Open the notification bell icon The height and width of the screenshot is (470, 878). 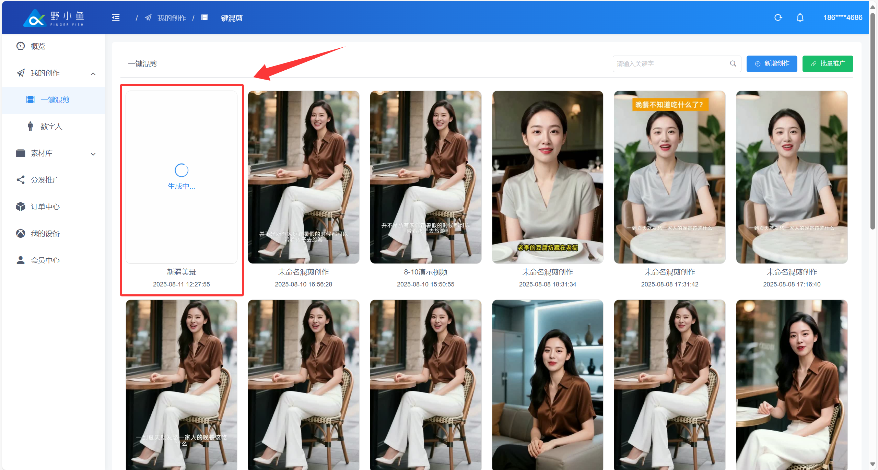pyautogui.click(x=800, y=17)
